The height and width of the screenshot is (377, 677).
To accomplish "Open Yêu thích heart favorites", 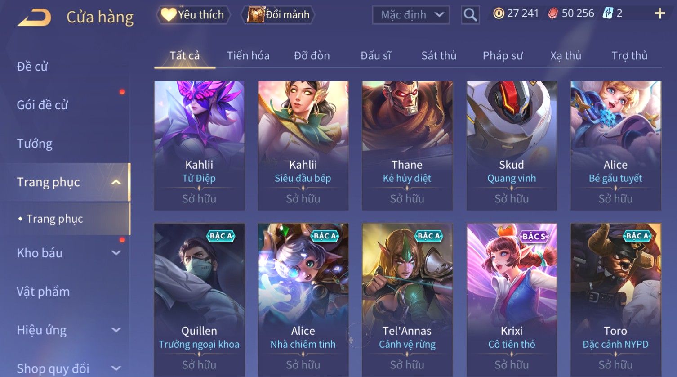I will 193,15.
